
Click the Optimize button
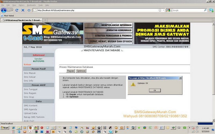pos(81,71)
